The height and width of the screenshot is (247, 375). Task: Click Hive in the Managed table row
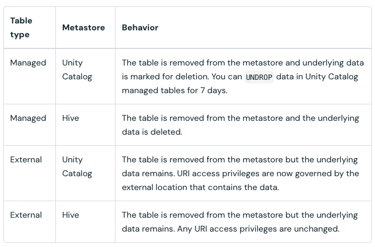70,118
